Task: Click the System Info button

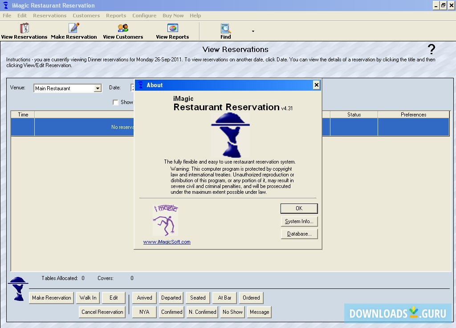Action: coord(299,221)
